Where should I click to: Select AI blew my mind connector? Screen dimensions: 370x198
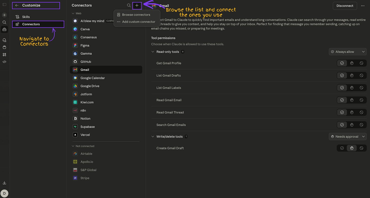pos(92,21)
